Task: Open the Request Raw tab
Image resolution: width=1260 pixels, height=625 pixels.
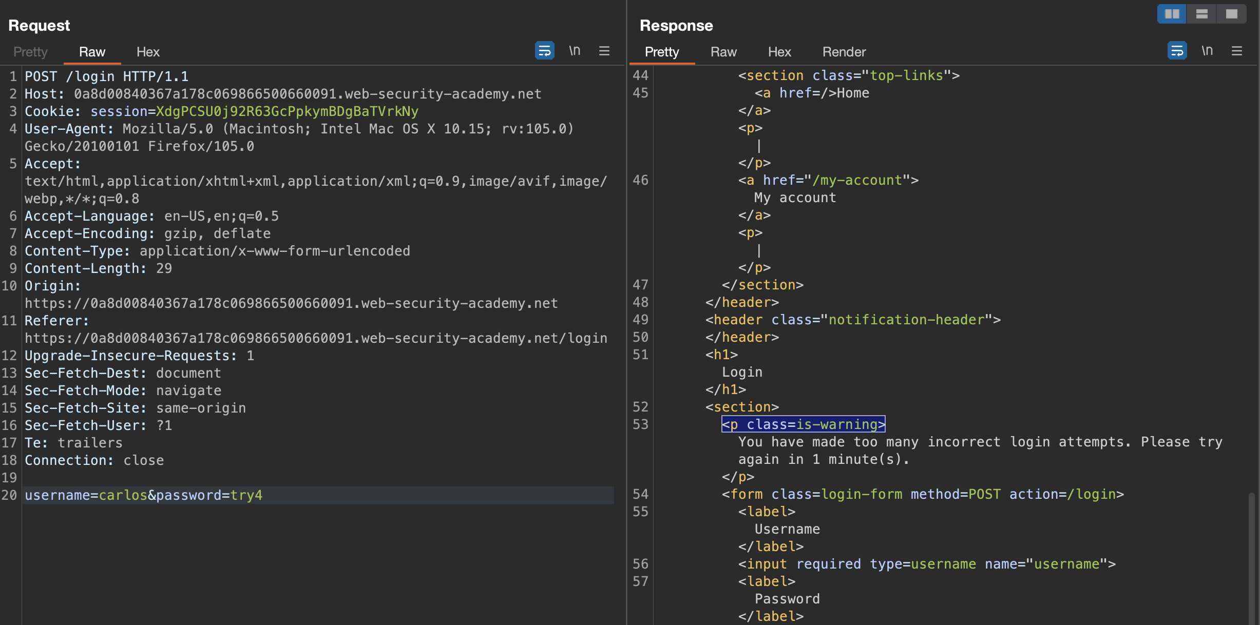Action: click(92, 52)
